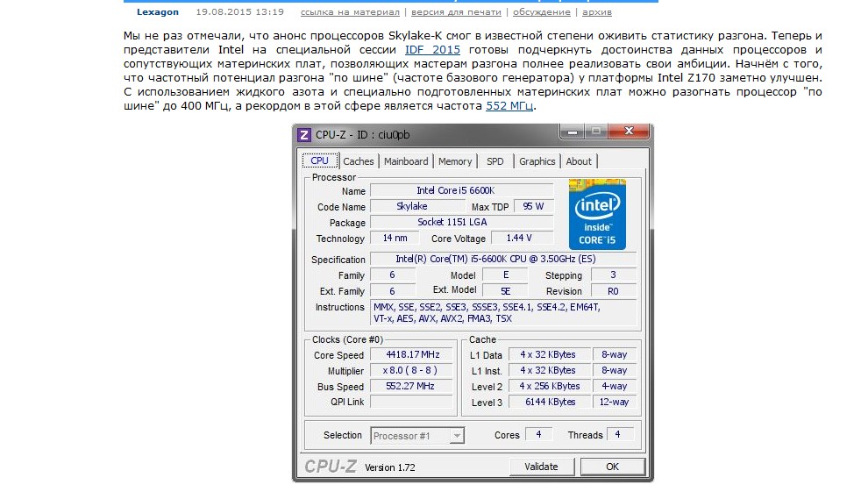Screen dimensions: 861x492
Task: Go to the SPD tab
Action: point(495,161)
